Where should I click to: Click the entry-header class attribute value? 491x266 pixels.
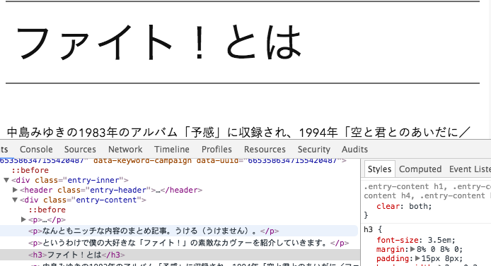click(x=118, y=190)
